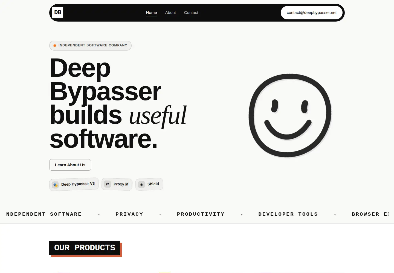This screenshot has width=394, height=273.
Task: Select the Shield product chip
Action: [149, 184]
